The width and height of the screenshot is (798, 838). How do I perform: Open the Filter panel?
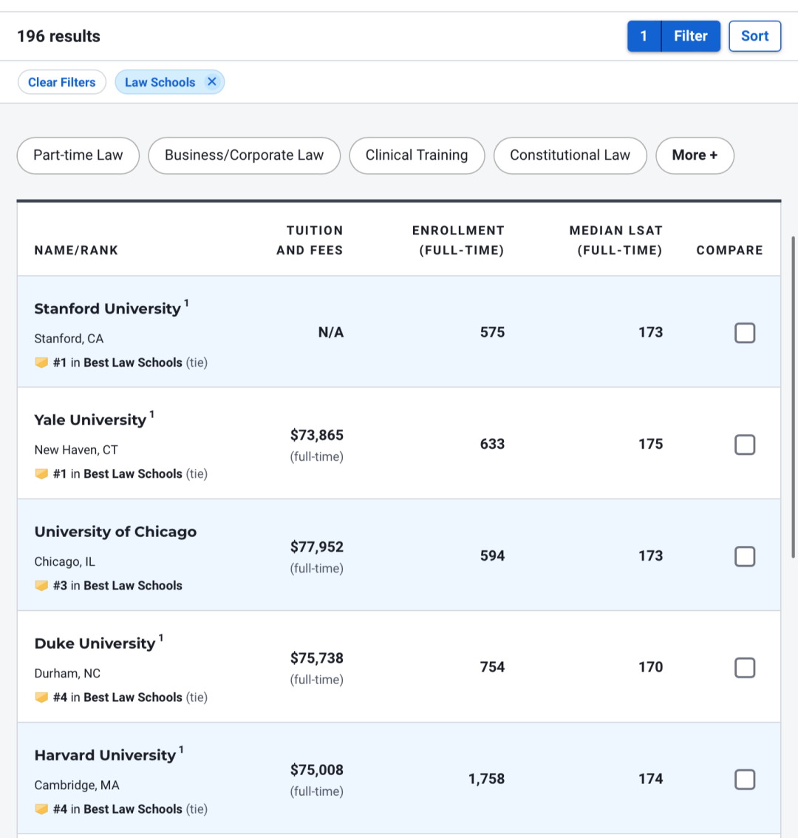[690, 36]
